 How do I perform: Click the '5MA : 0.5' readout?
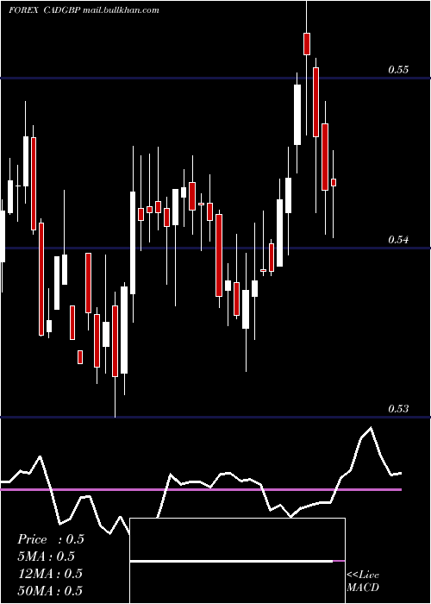[x=47, y=557]
